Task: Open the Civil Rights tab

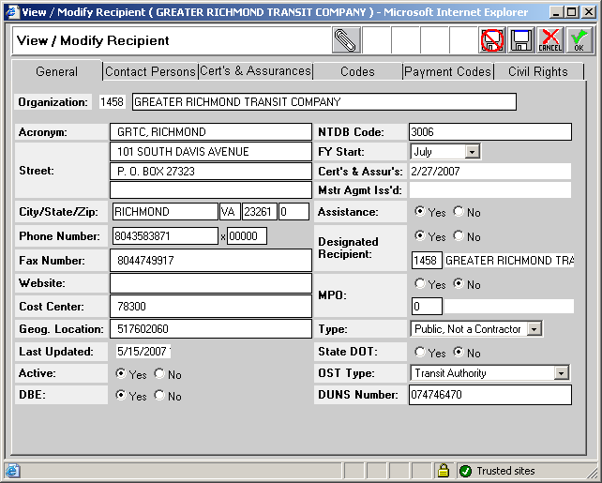Action: [537, 71]
